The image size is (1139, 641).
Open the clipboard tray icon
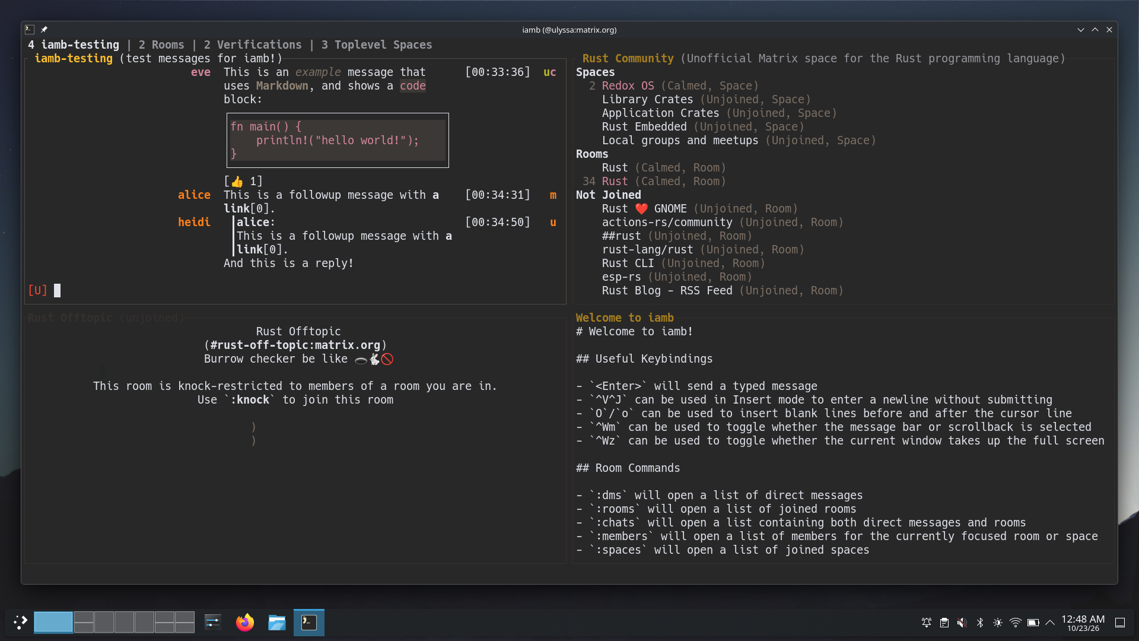(x=944, y=623)
